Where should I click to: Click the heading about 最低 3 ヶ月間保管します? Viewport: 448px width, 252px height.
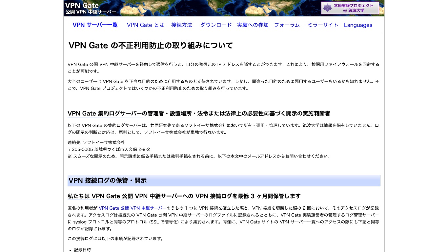pos(184,196)
